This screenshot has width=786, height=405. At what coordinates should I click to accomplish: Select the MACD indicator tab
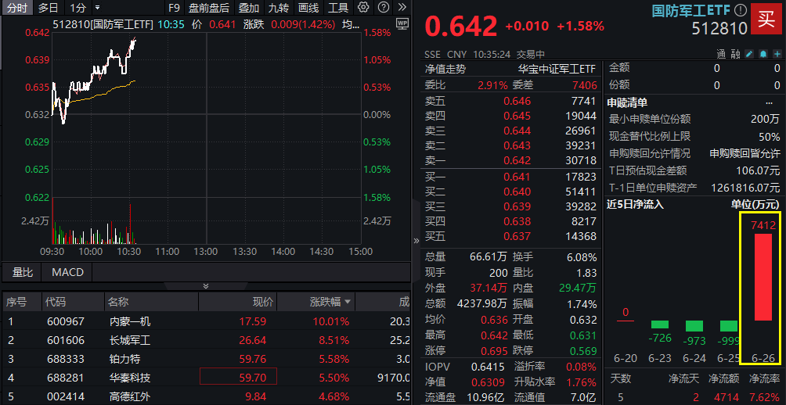(x=67, y=272)
